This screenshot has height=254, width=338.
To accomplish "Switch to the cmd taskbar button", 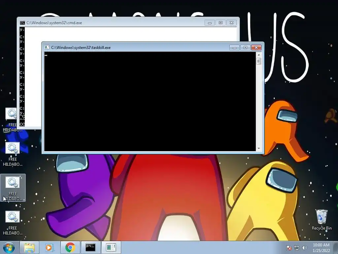I will [x=90, y=247].
